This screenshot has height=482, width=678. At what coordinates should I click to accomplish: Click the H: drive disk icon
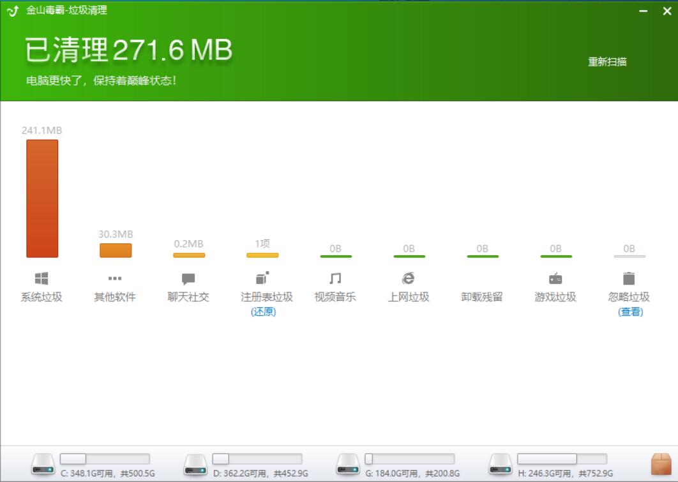501,465
